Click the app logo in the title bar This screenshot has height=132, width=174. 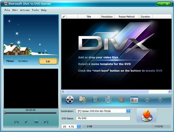click(x=6, y=4)
